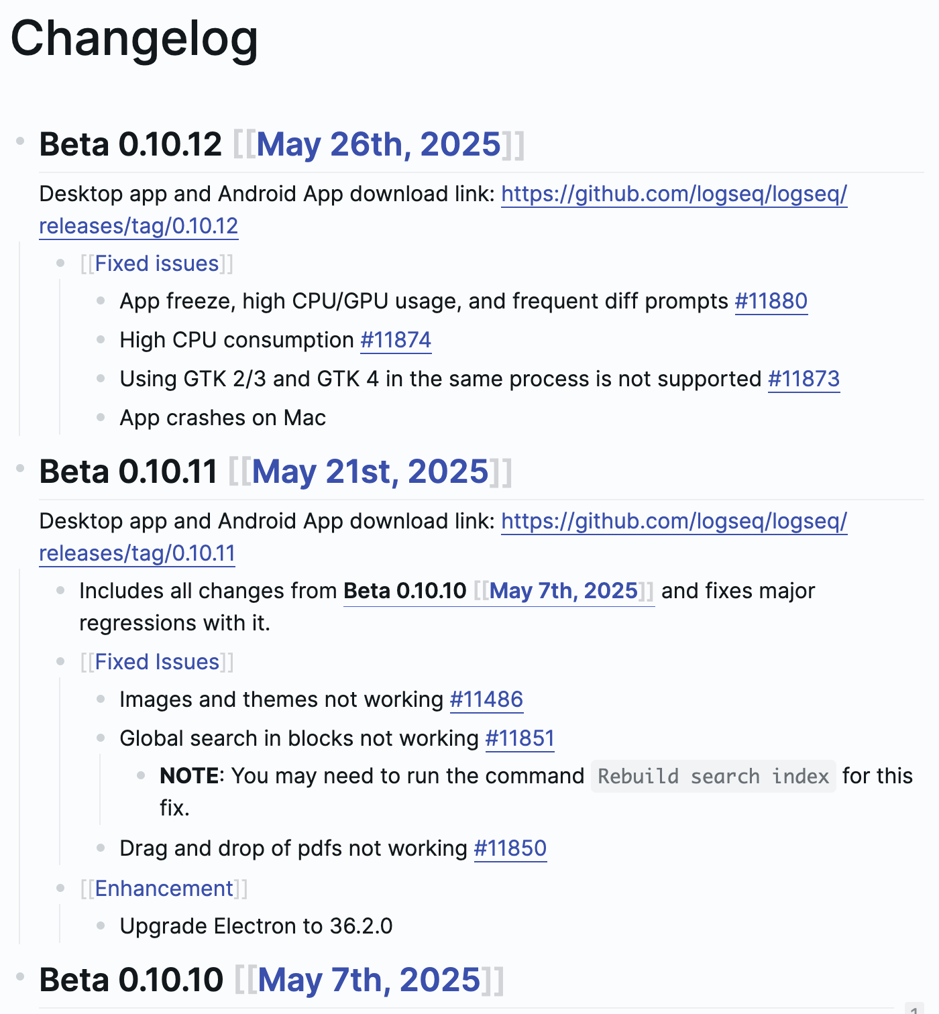
Task: Open issue #11486 images and themes
Action: (x=486, y=699)
